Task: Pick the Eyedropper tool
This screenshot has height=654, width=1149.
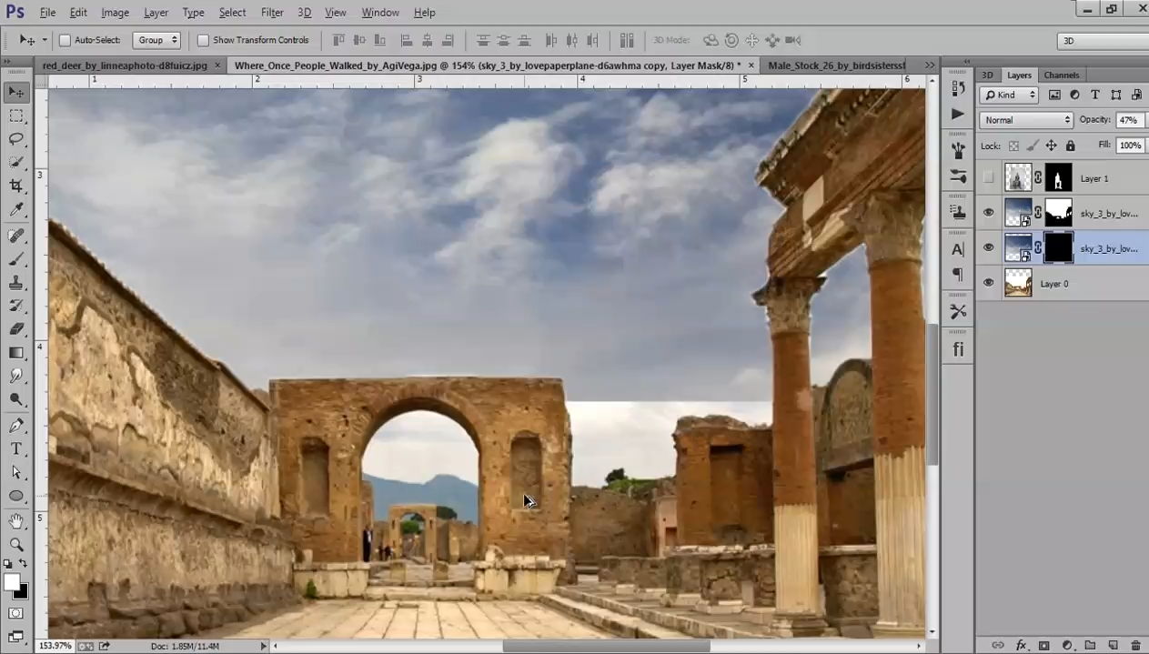Action: coord(16,210)
